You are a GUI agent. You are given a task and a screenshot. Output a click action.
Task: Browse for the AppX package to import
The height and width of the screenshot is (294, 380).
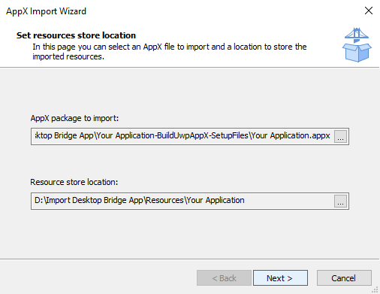pos(340,137)
